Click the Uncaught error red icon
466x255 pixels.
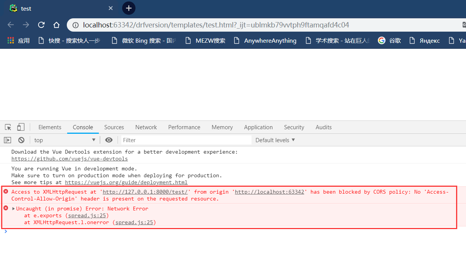pos(6,208)
